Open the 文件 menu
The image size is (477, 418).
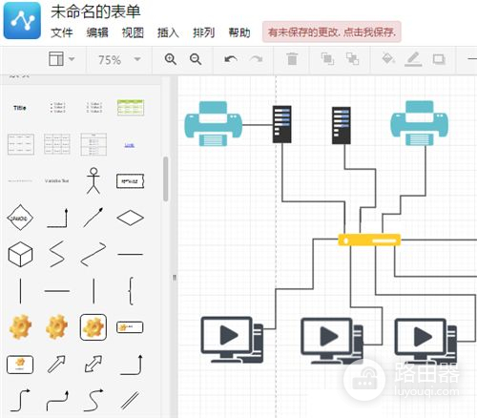point(62,32)
